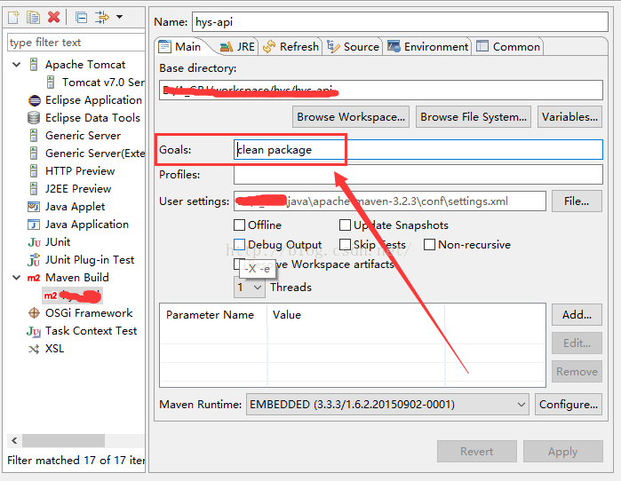Click the File button for user settings
621x481 pixels.
tap(577, 201)
